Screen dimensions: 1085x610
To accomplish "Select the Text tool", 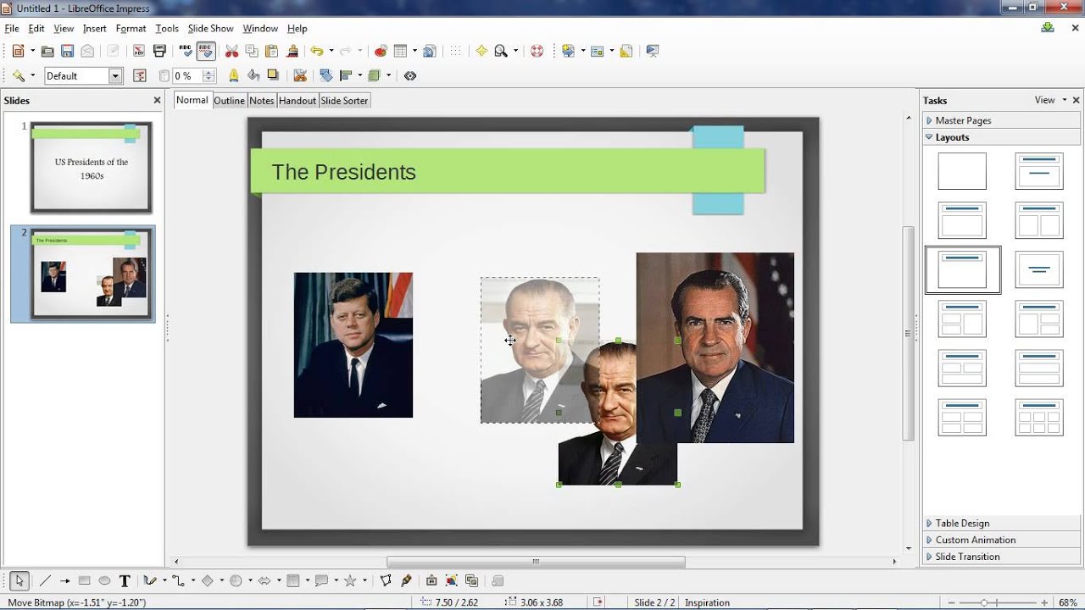I will point(125,580).
